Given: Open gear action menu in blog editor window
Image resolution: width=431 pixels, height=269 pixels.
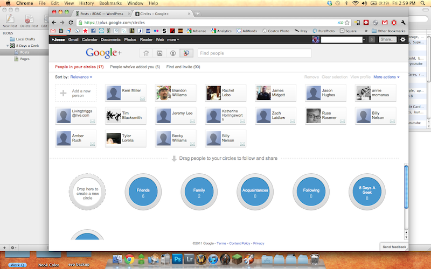Looking at the screenshot, I should [x=13, y=247].
